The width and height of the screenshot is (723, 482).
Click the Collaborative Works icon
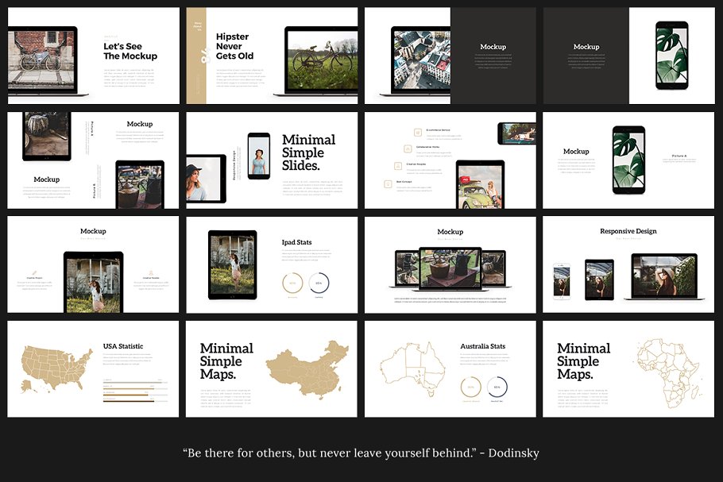click(408, 149)
